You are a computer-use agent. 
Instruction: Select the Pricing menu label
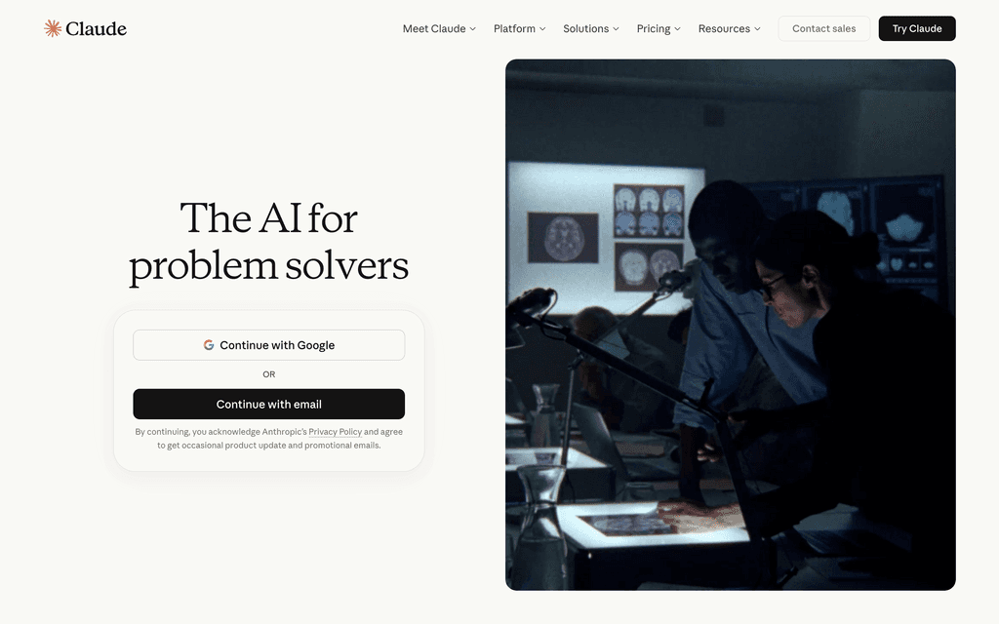[653, 28]
